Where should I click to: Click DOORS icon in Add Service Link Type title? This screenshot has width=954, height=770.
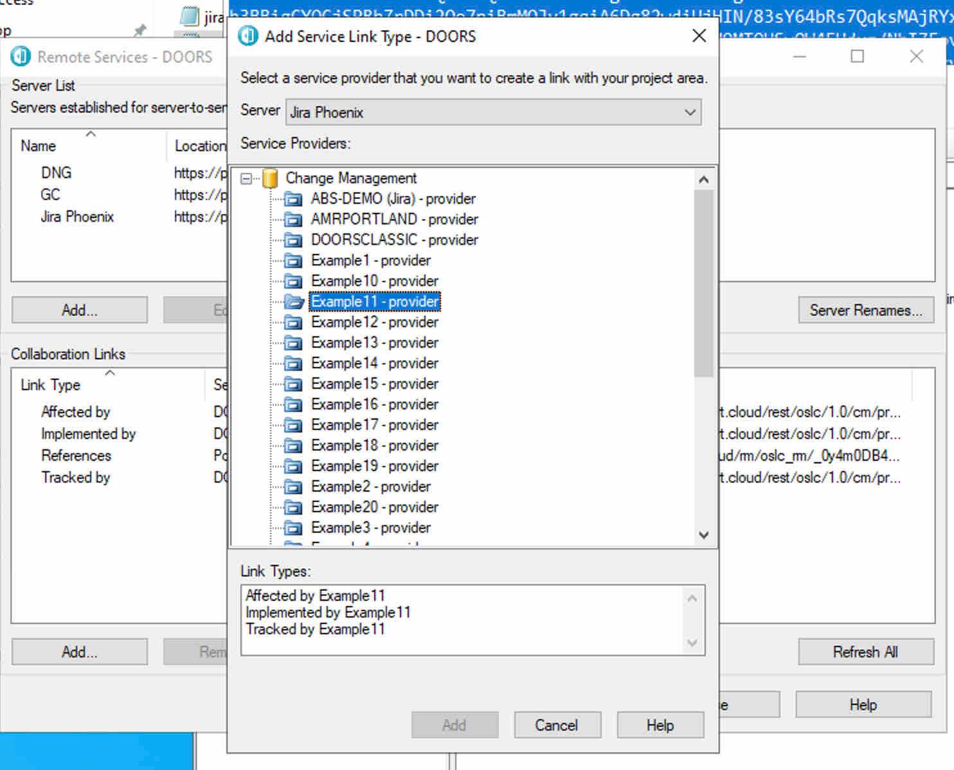248,36
